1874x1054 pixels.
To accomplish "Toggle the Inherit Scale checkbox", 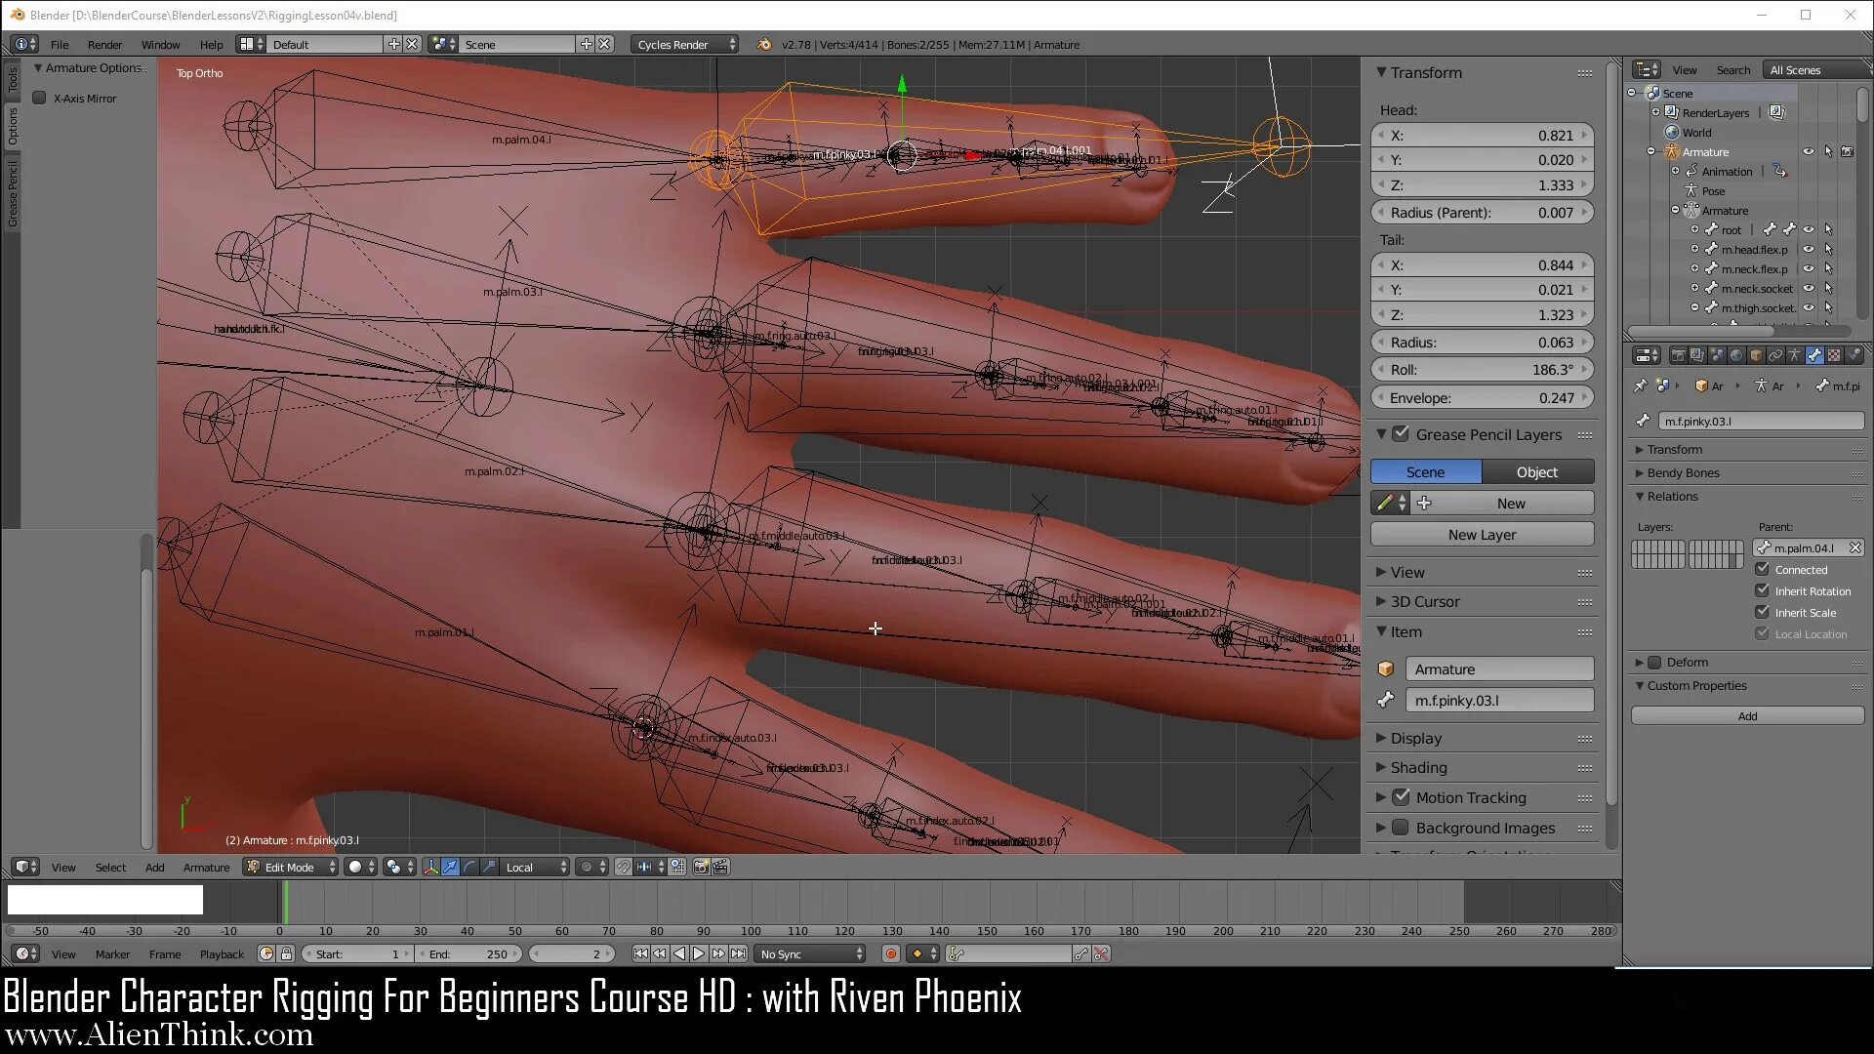I will click(1762, 612).
